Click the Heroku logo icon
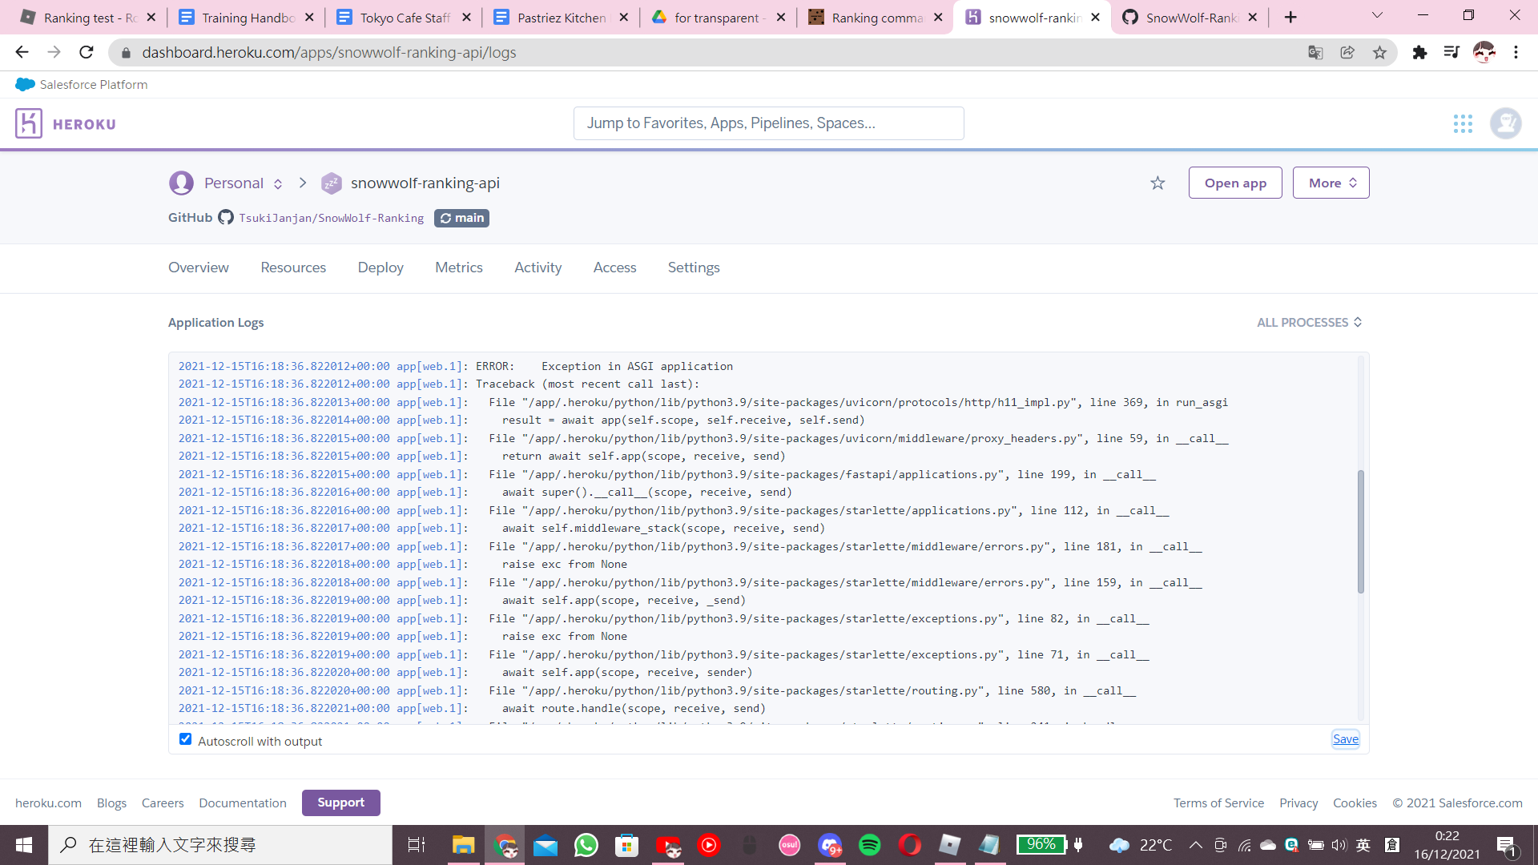 [x=29, y=123]
